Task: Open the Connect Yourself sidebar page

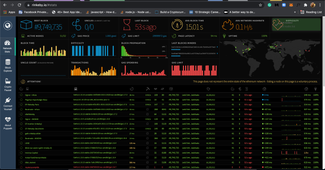Action: click(x=8, y=104)
